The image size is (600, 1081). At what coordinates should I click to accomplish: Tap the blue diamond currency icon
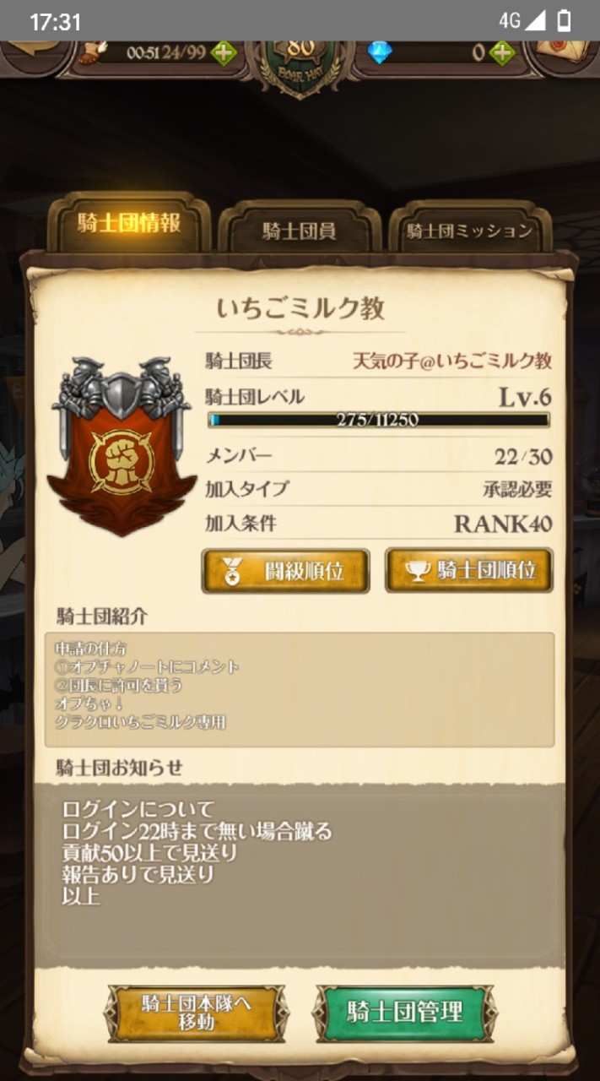[x=380, y=52]
